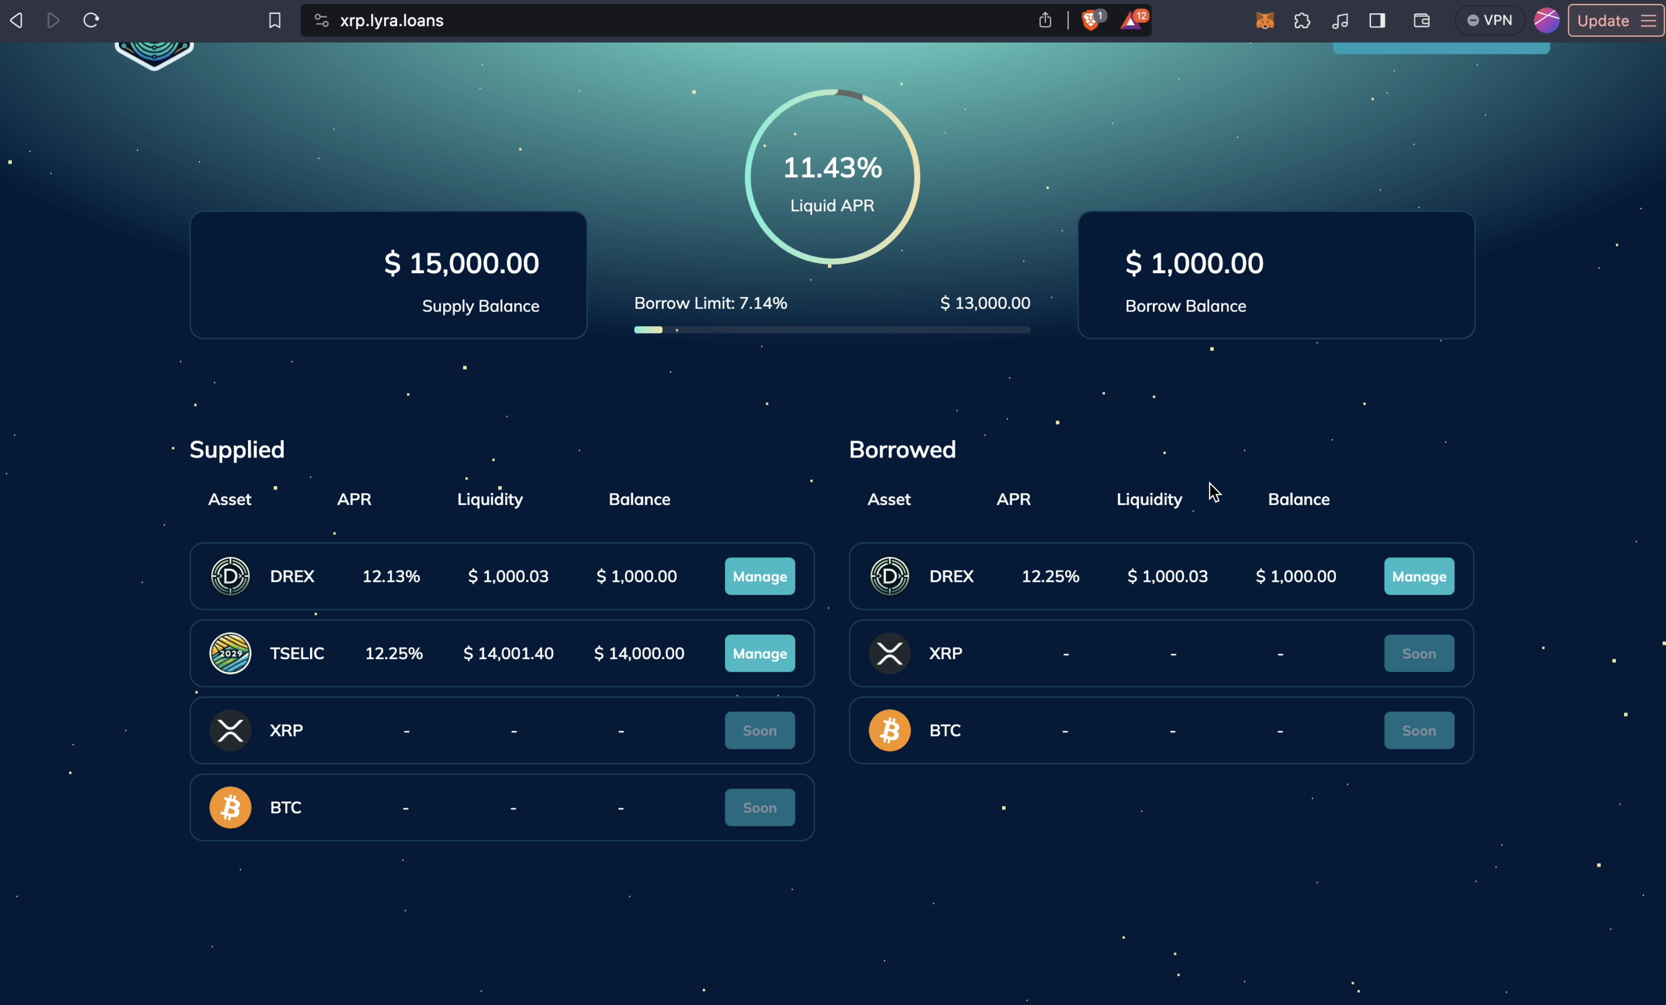Open Brave Rewards from the toolbar

[1133, 19]
